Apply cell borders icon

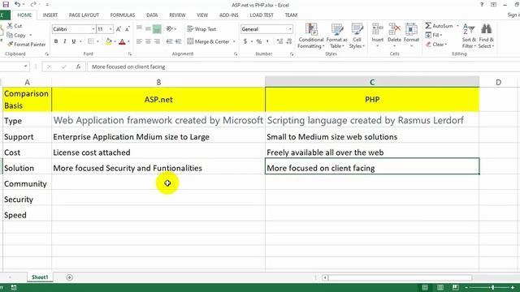click(x=90, y=41)
